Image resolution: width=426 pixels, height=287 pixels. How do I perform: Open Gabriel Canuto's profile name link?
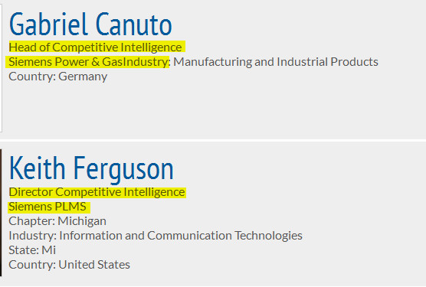coord(90,24)
